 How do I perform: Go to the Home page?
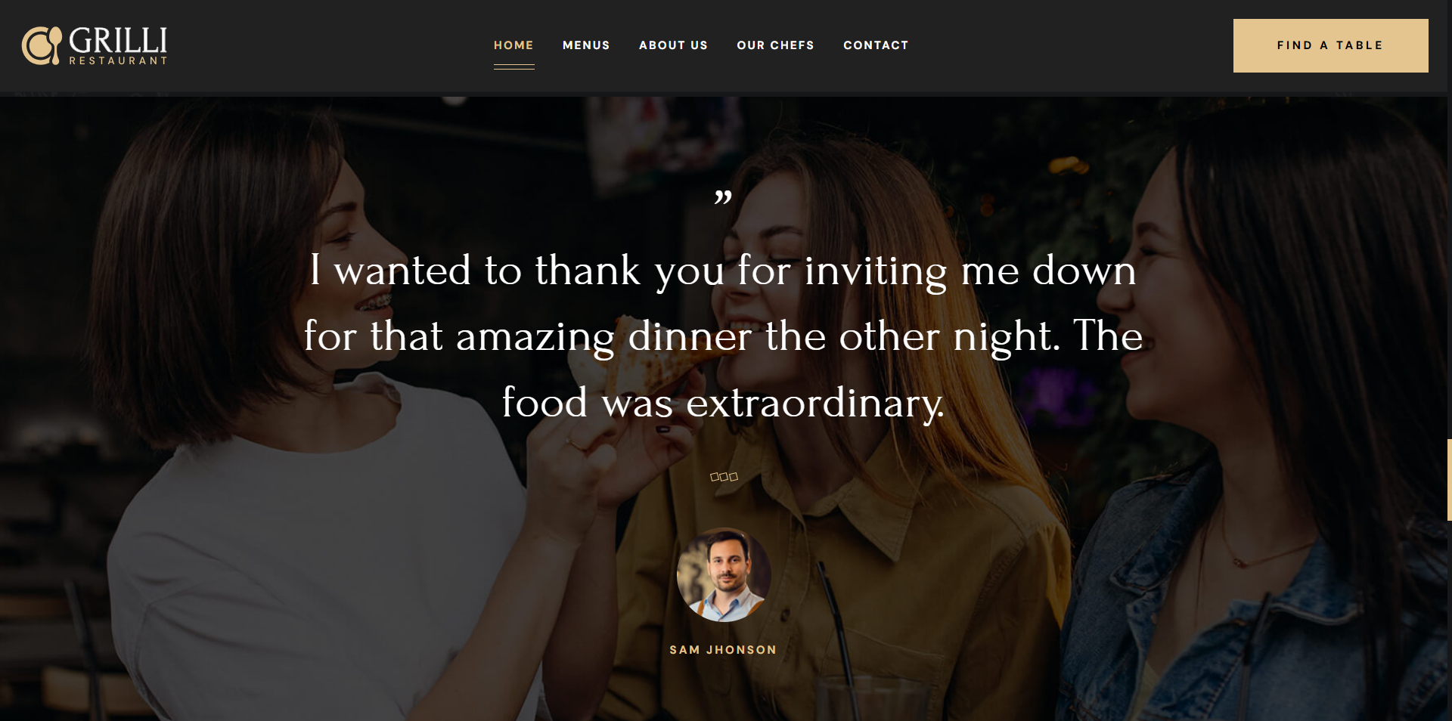513,45
